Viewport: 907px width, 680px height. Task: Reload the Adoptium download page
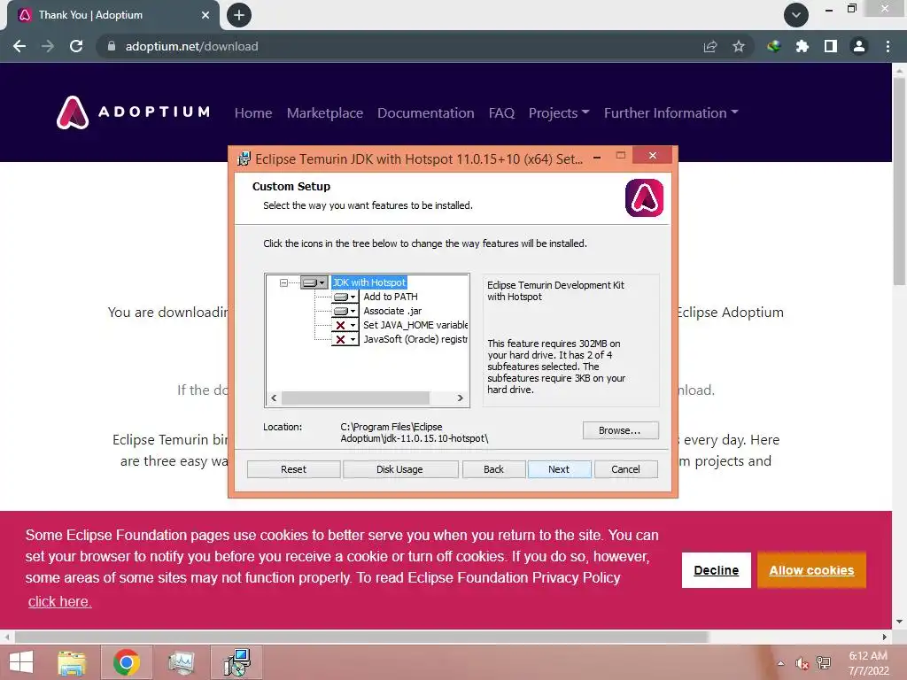coord(76,46)
